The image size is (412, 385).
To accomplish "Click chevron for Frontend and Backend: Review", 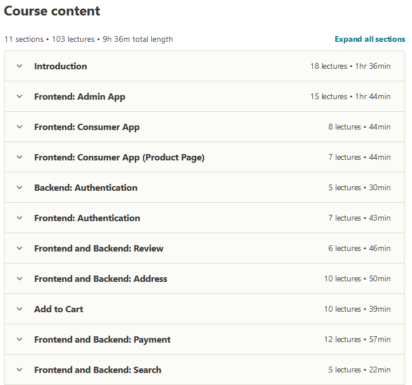I will point(19,248).
